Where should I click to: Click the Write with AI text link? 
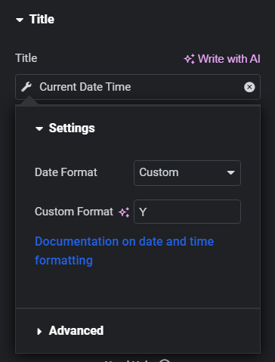pyautogui.click(x=229, y=59)
